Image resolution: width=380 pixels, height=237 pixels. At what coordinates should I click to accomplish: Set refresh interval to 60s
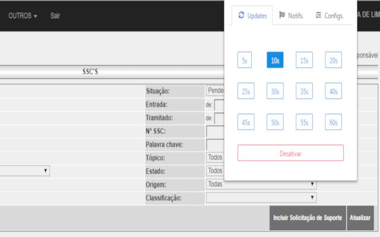tap(334, 122)
